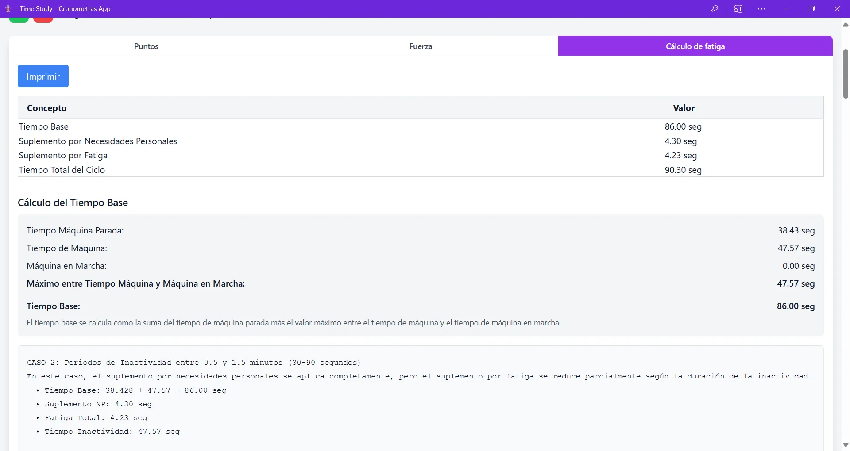Click the 47.57 seg value for Tiempo de Máquina
The image size is (850, 451).
click(796, 248)
